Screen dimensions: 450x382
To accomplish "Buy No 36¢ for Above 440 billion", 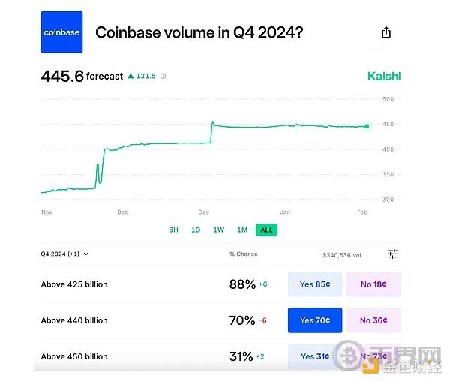I will pyautogui.click(x=373, y=320).
